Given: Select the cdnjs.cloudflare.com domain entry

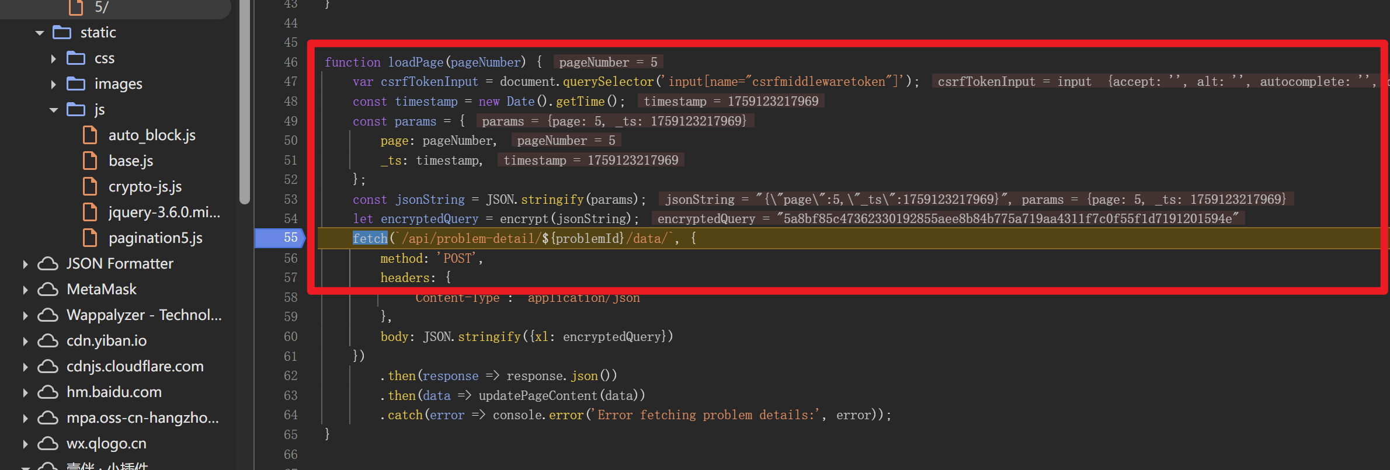Looking at the screenshot, I should [x=135, y=367].
